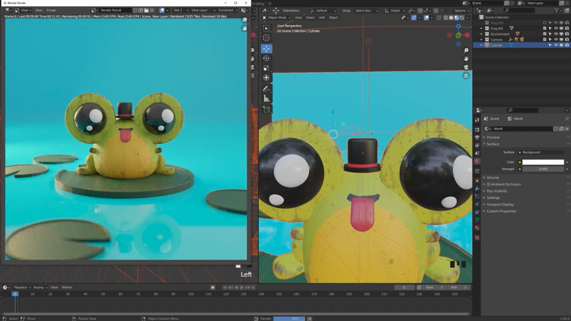Pick the Annotate tool

pyautogui.click(x=266, y=89)
